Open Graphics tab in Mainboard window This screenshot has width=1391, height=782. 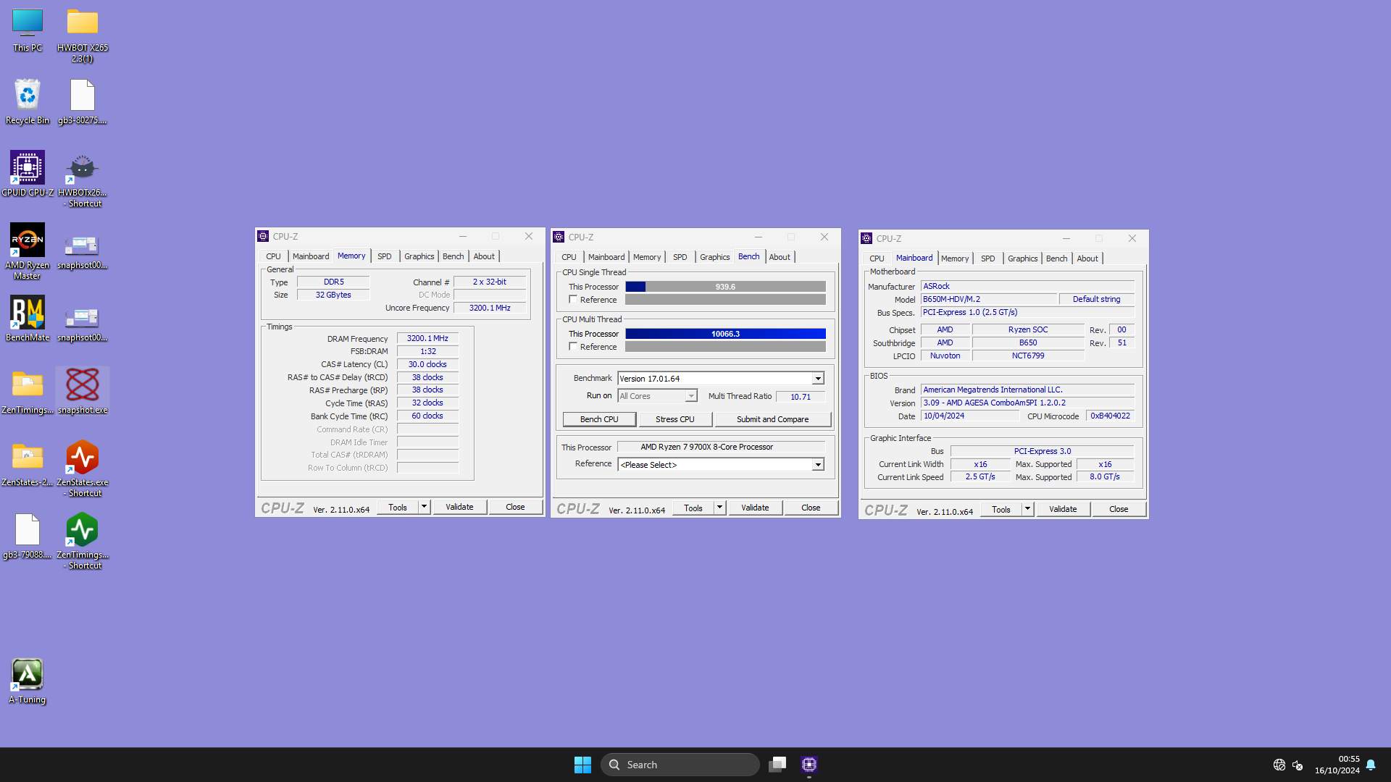pyautogui.click(x=1022, y=258)
